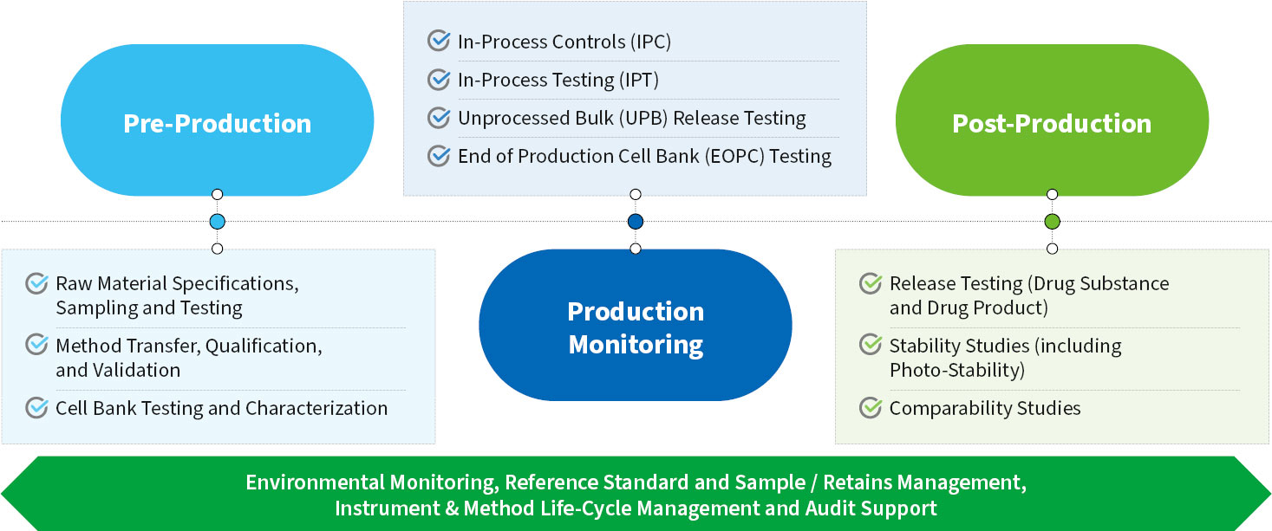This screenshot has height=531, width=1272.
Task: Click checkmark icon beside In-Process Controls (IPC)
Action: coord(439,41)
